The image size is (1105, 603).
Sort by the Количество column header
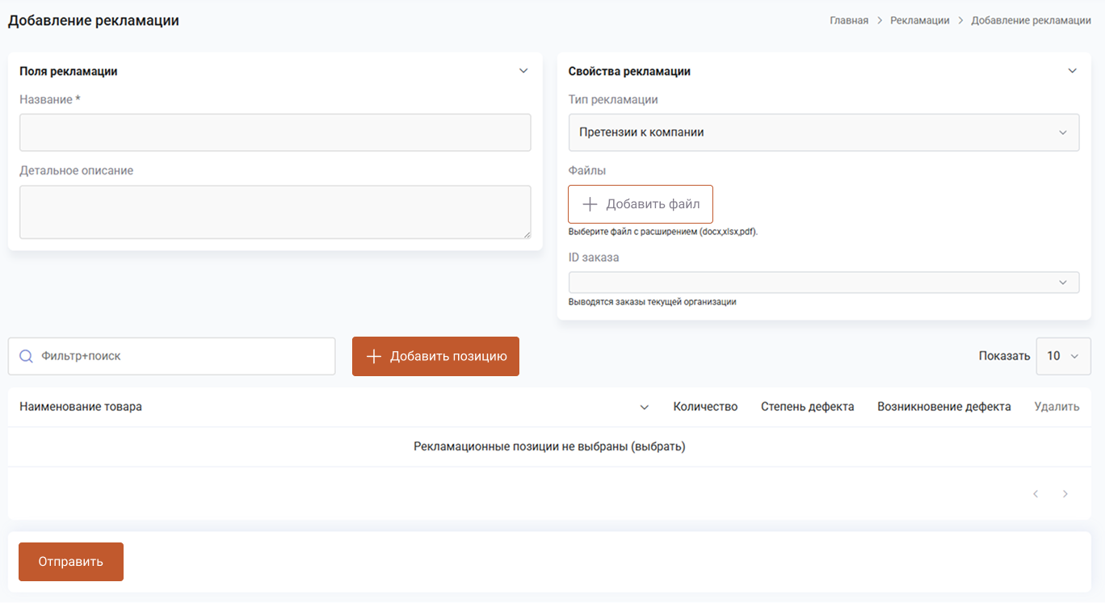coord(705,407)
